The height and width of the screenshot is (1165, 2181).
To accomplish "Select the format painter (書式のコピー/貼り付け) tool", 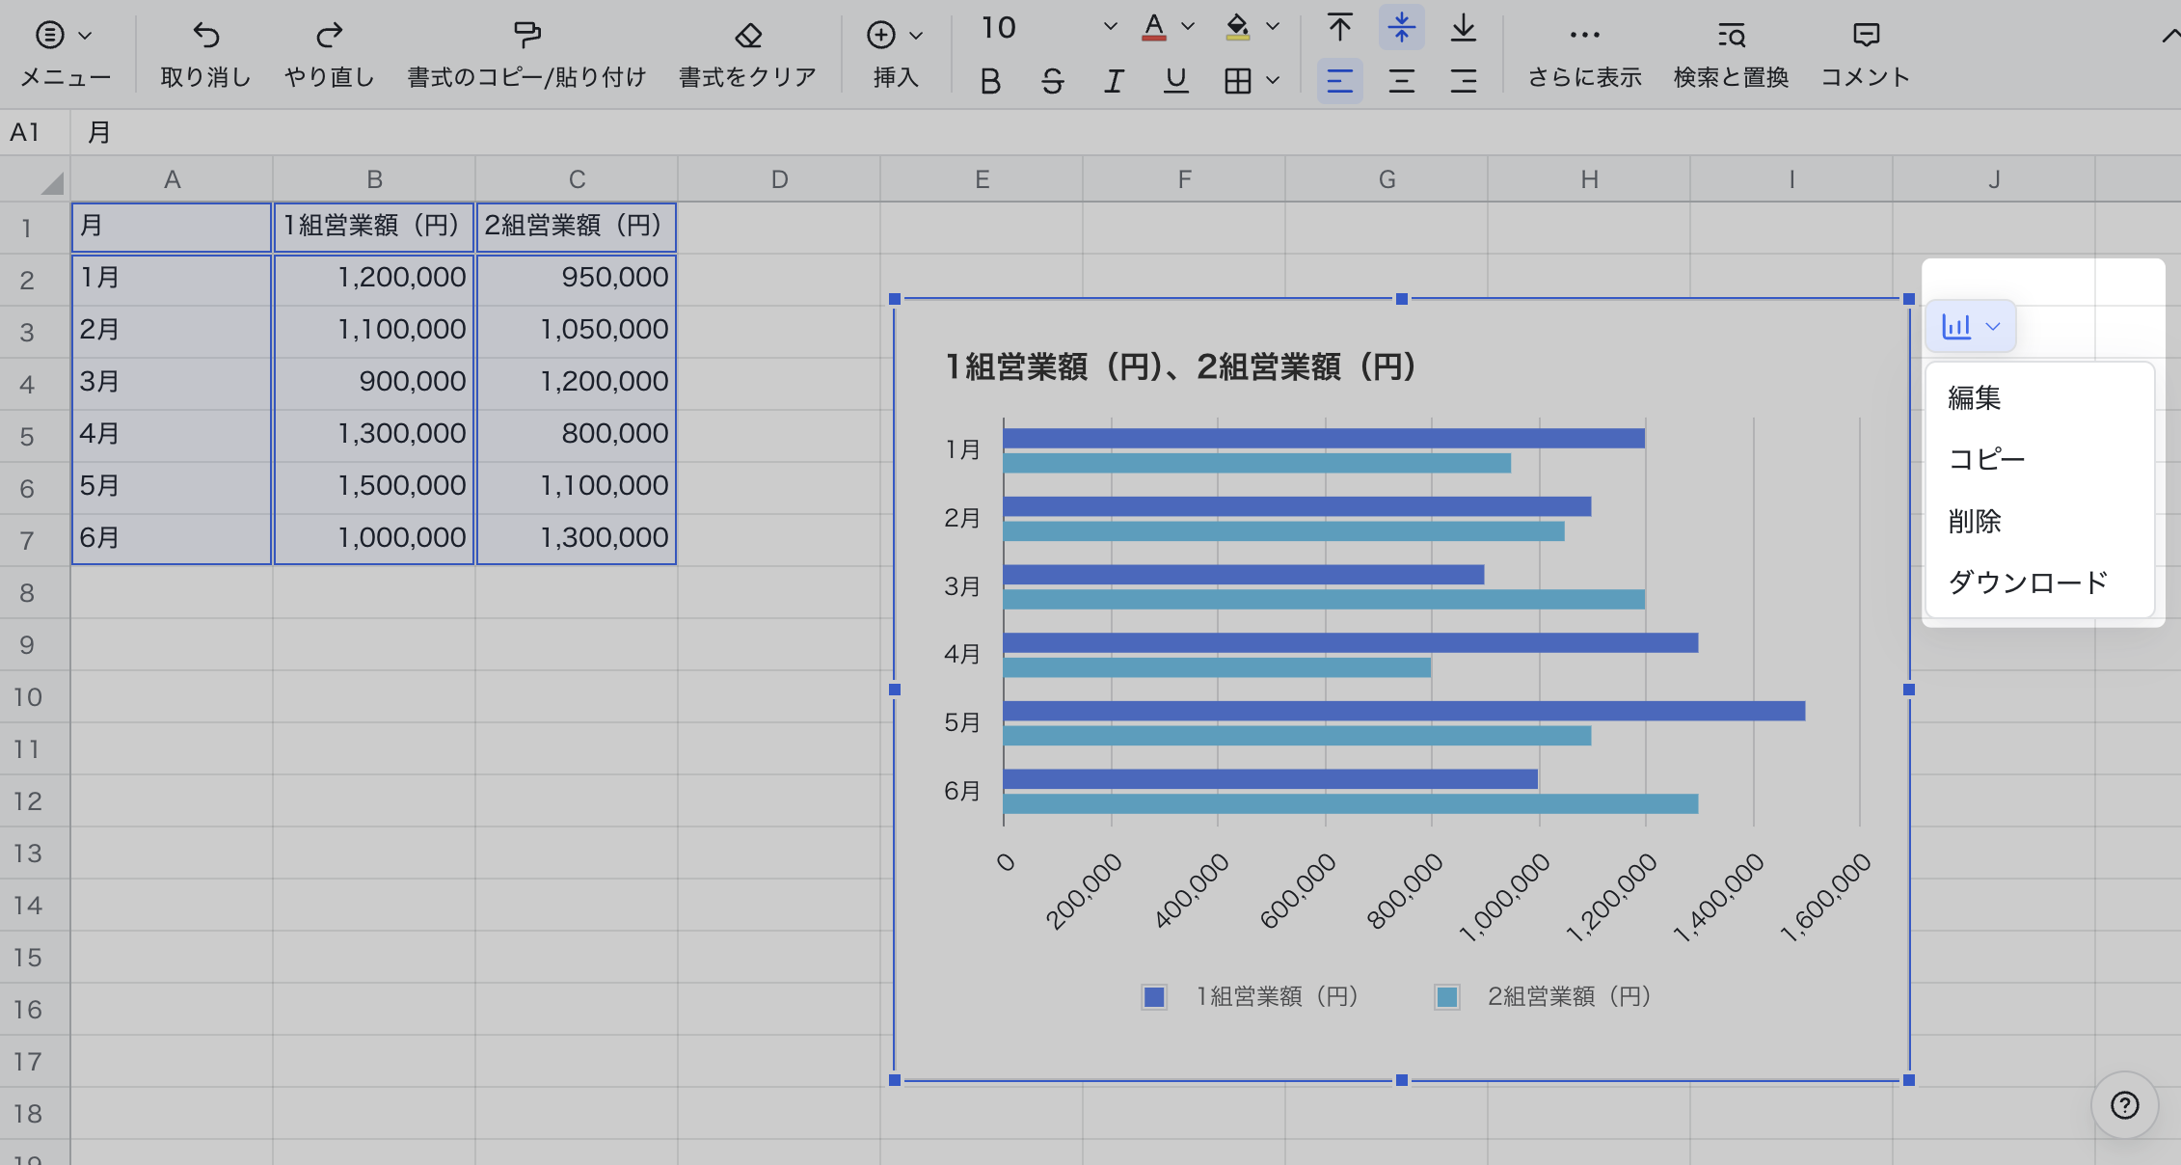I will click(x=526, y=36).
